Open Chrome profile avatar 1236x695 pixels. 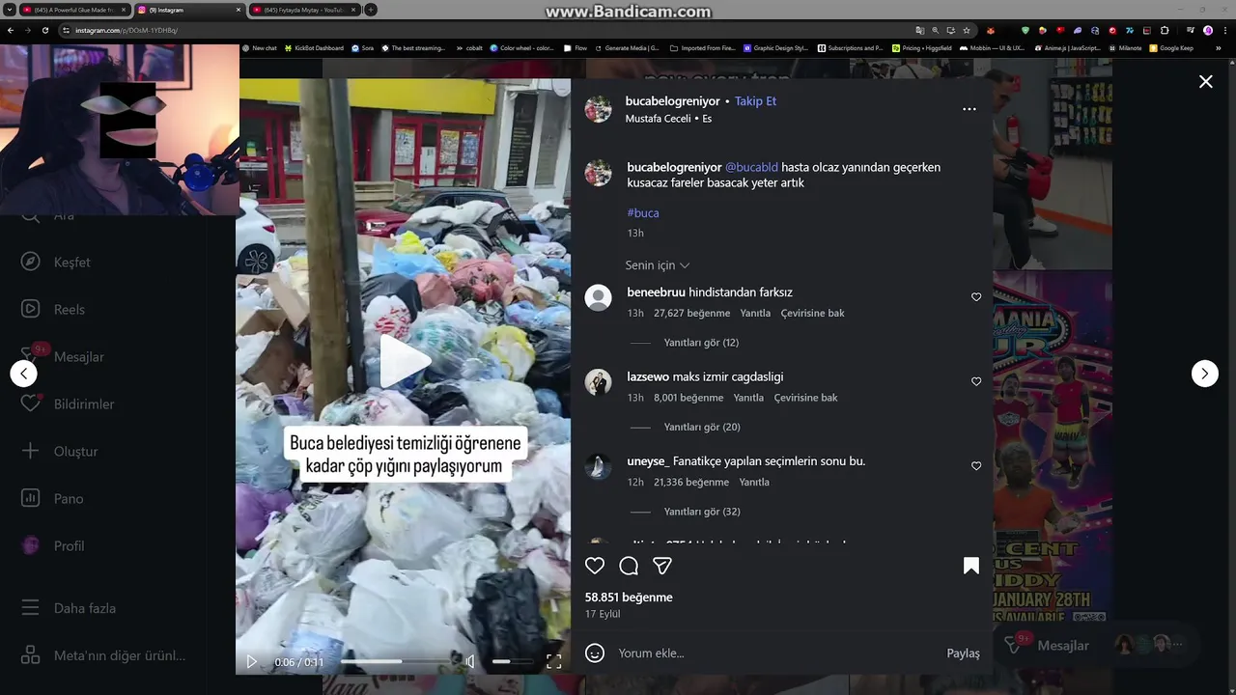(x=1207, y=30)
